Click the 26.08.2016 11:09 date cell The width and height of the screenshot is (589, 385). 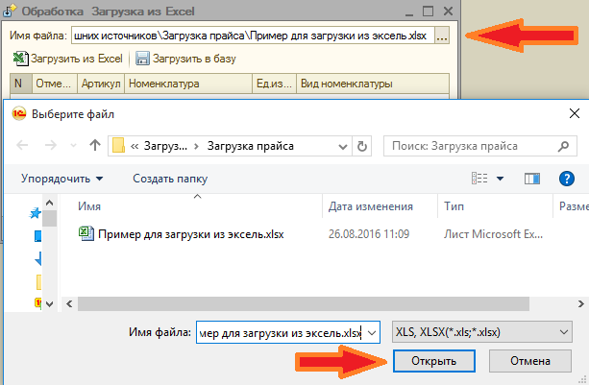tap(369, 234)
